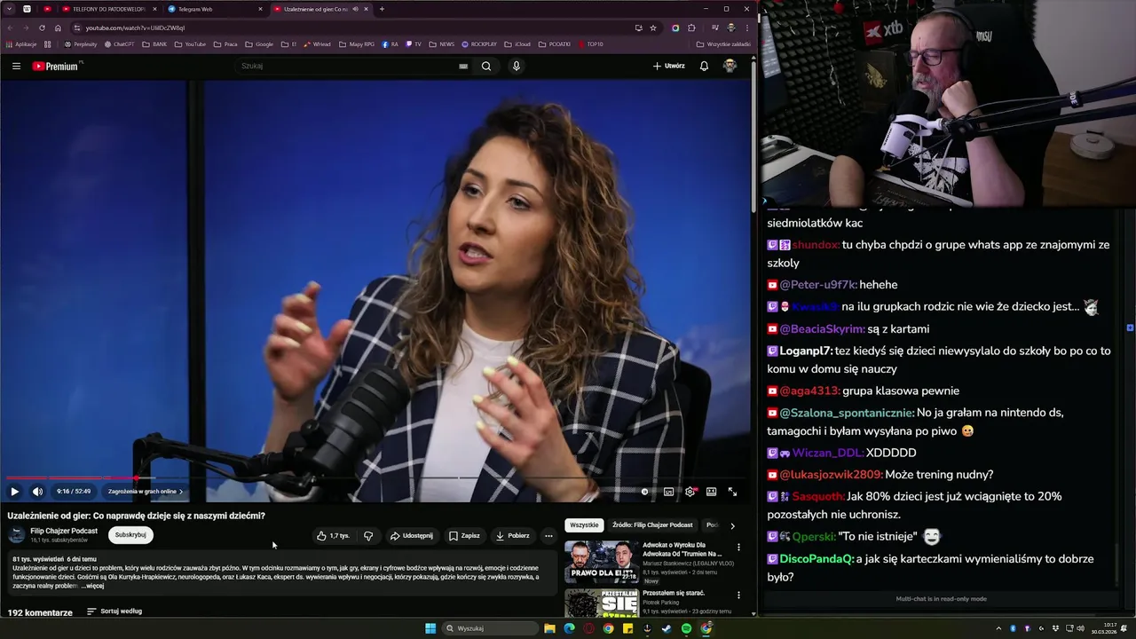1136x639 pixels.
Task: Like the video showing 1,7 tys.
Action: point(333,535)
